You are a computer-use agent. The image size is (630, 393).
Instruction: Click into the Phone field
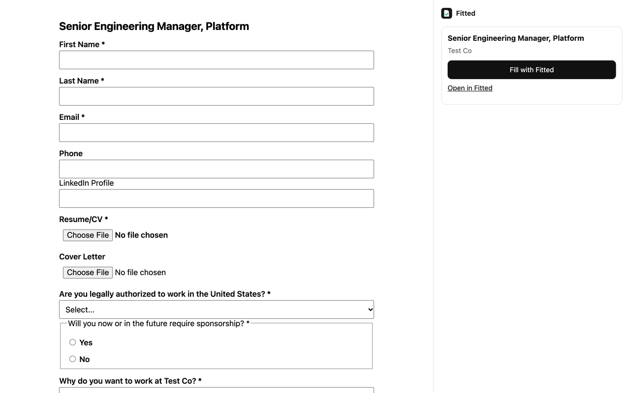pos(217,169)
